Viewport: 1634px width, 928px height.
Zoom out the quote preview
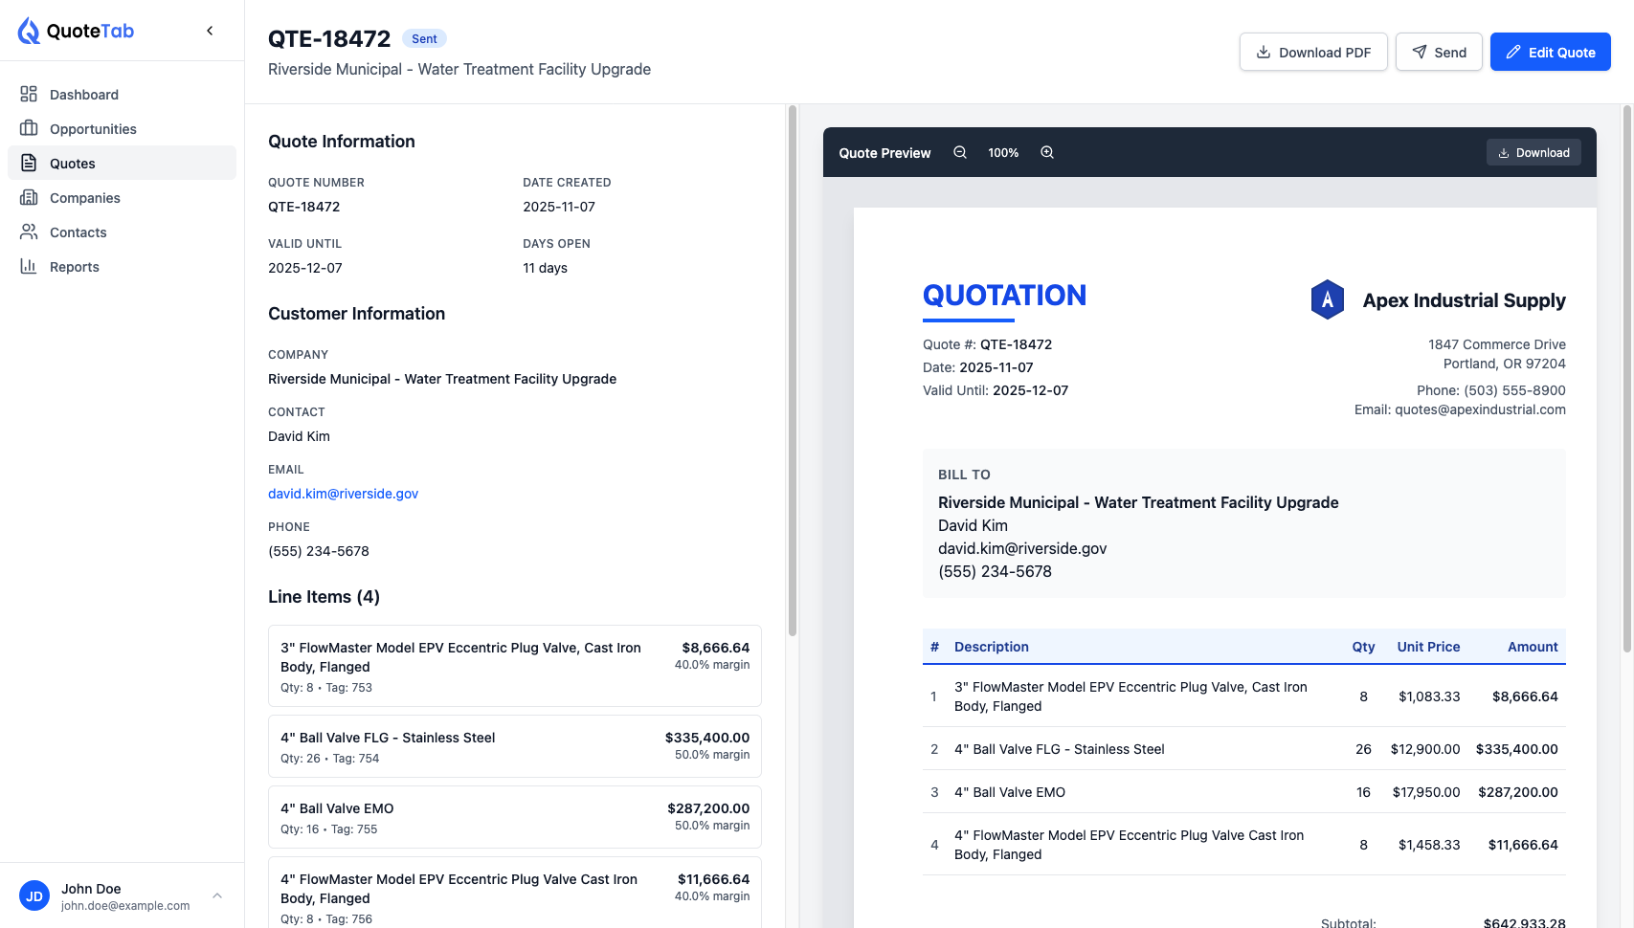[959, 153]
